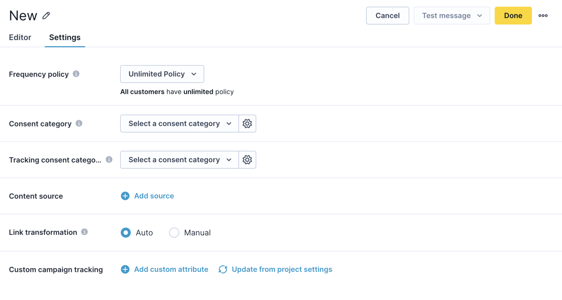
Task: Click the Frequency policy label
Action: click(39, 74)
